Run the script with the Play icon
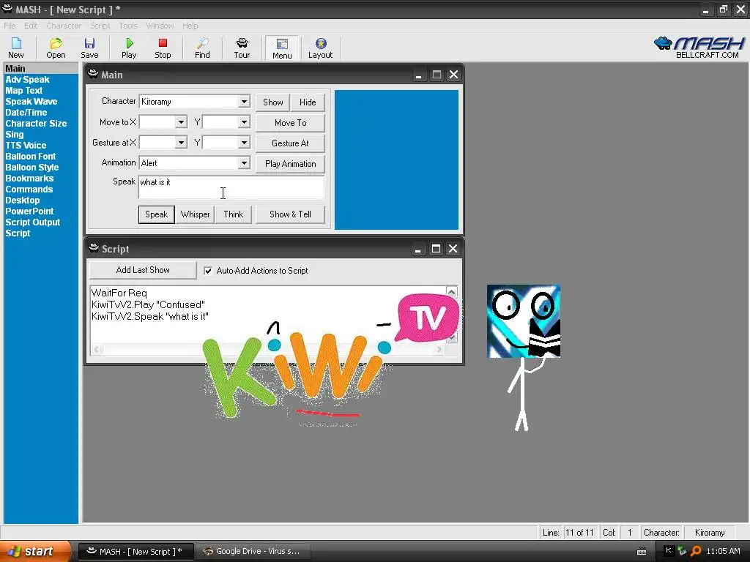The image size is (750, 562). coord(129,48)
